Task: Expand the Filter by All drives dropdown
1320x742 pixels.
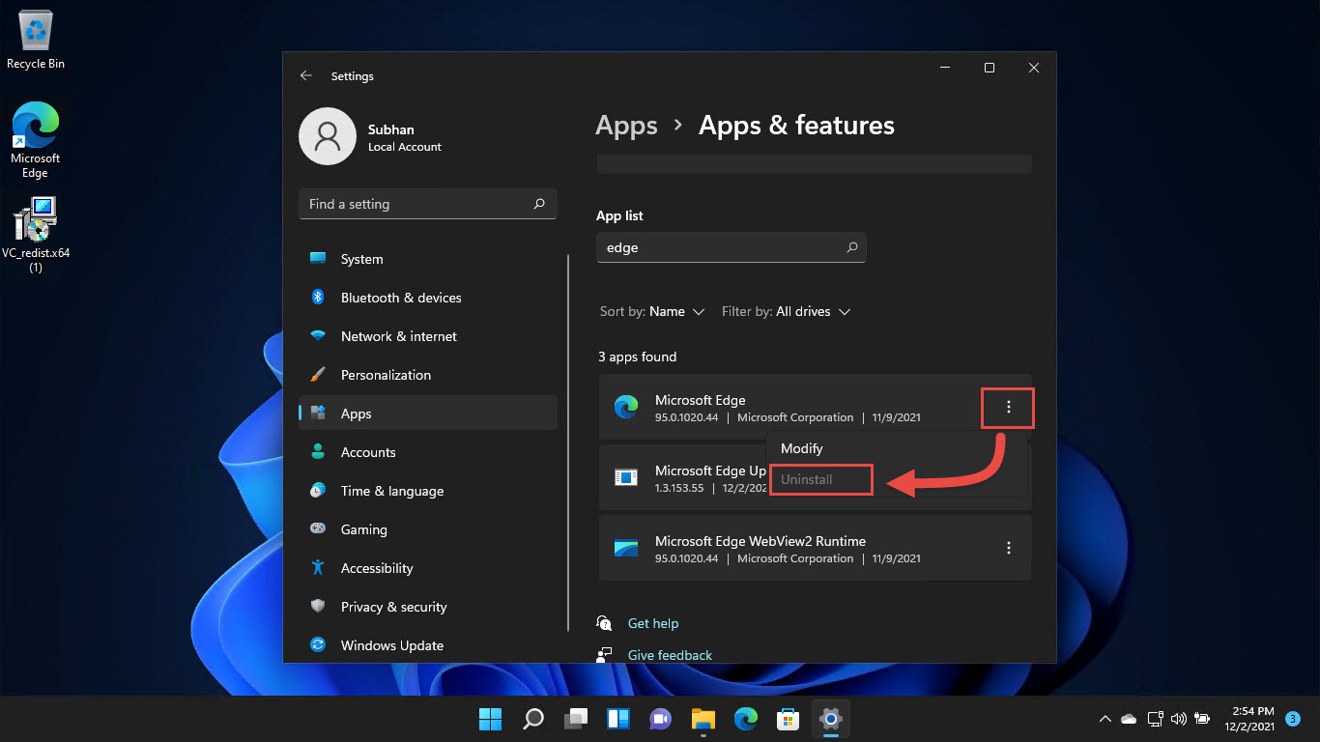Action: click(x=786, y=311)
